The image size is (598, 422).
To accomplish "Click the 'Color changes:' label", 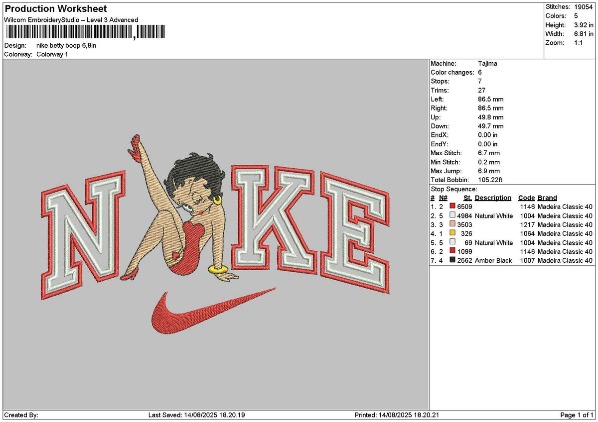I will click(x=452, y=72).
